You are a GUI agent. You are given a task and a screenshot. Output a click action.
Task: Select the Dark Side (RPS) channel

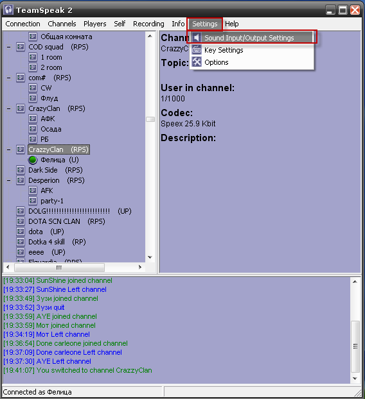pos(55,170)
